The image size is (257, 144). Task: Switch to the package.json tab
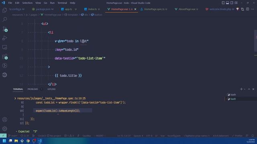coord(43,9)
